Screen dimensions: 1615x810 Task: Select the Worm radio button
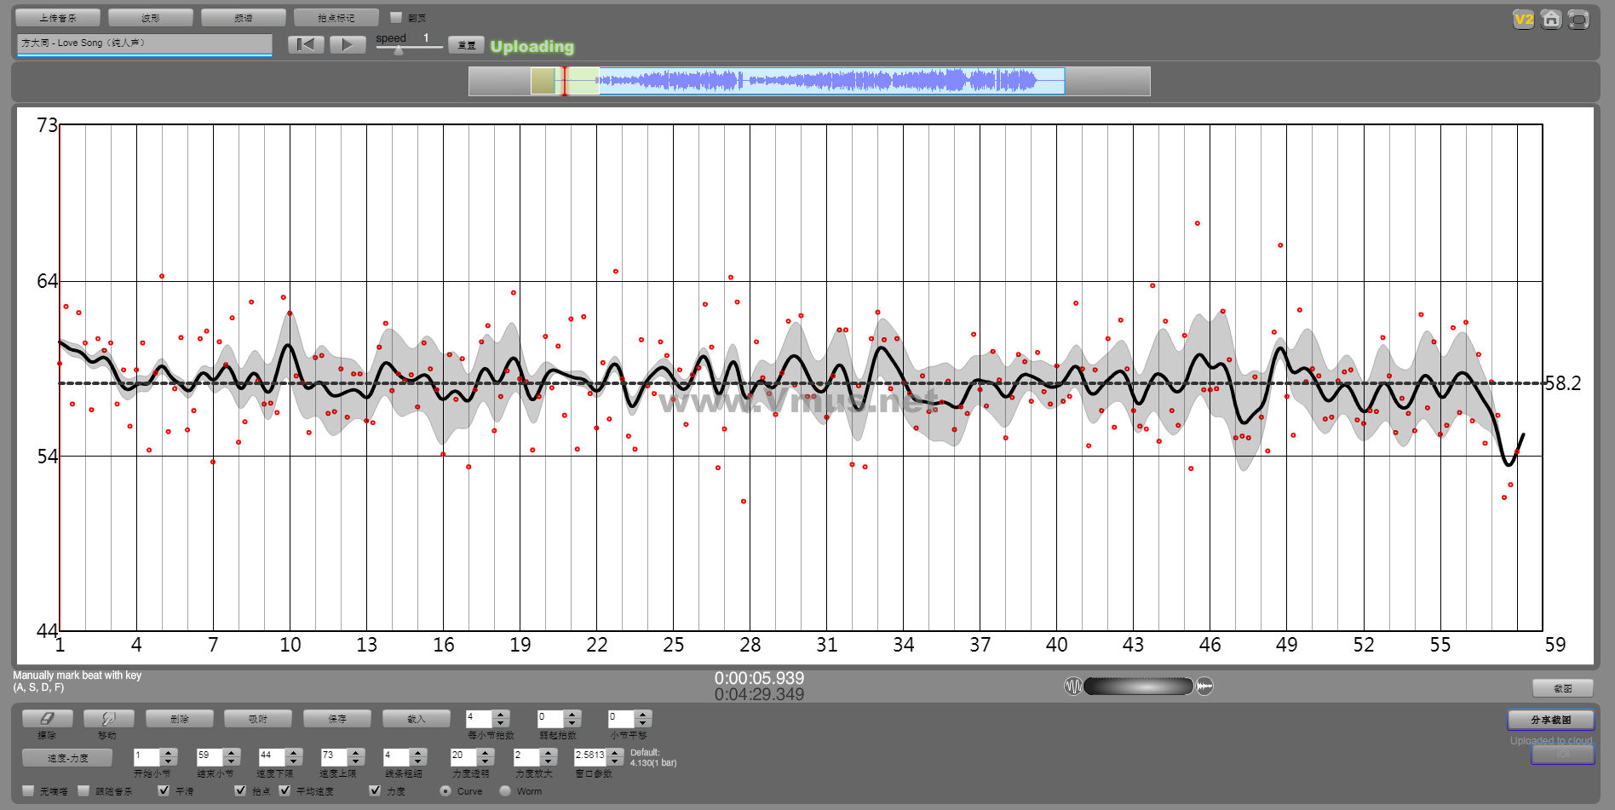click(505, 790)
